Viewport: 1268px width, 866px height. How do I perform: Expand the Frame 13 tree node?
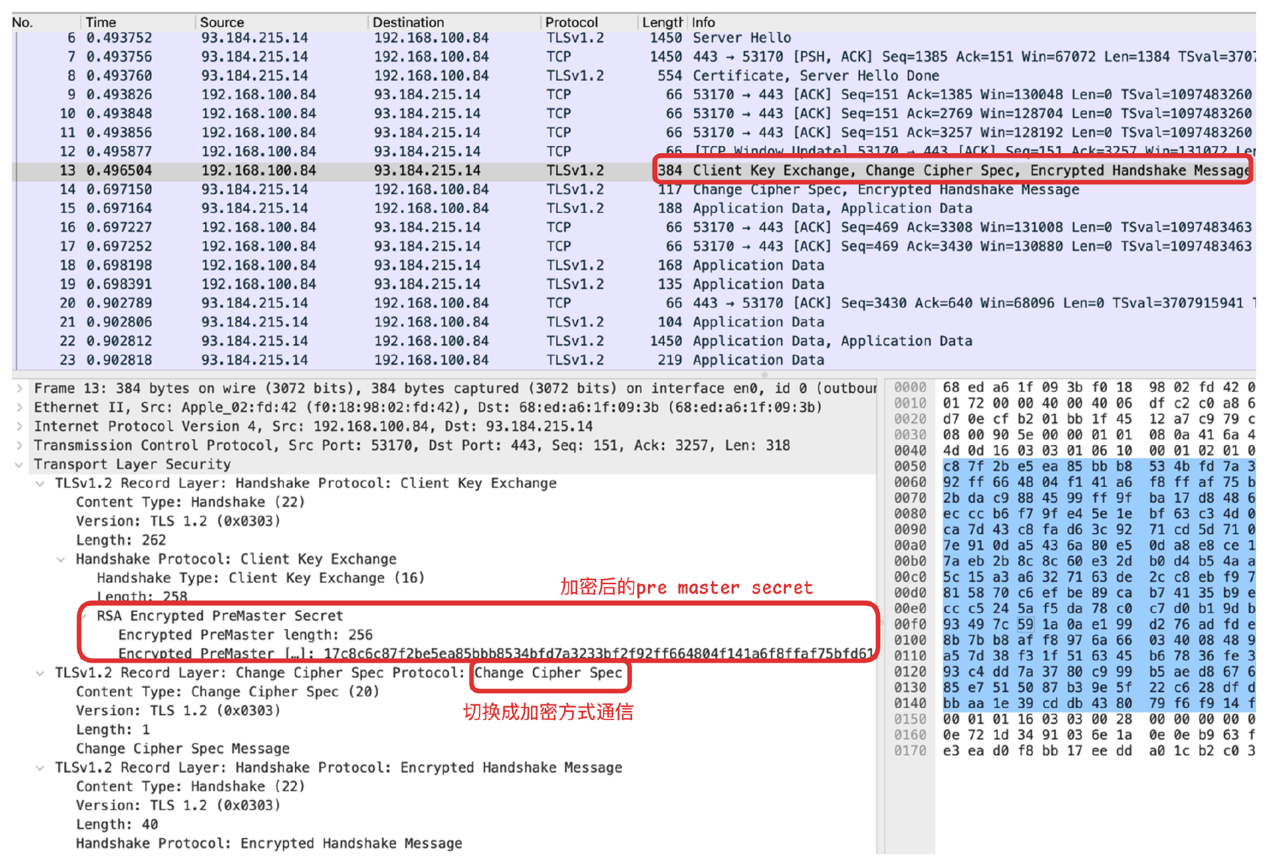pyautogui.click(x=20, y=389)
